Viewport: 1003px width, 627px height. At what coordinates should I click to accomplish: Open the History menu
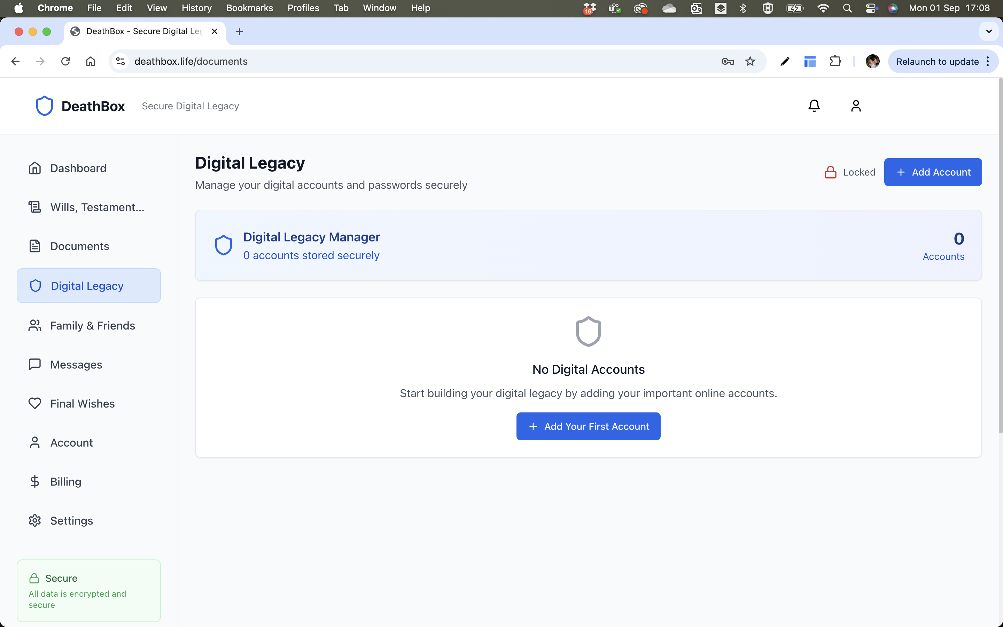196,8
